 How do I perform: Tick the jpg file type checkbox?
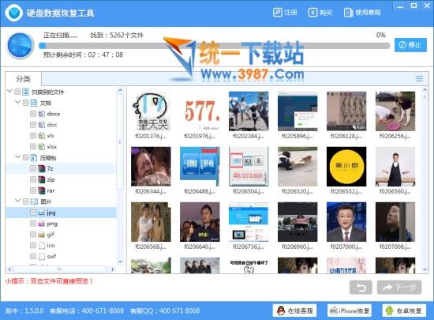click(33, 213)
